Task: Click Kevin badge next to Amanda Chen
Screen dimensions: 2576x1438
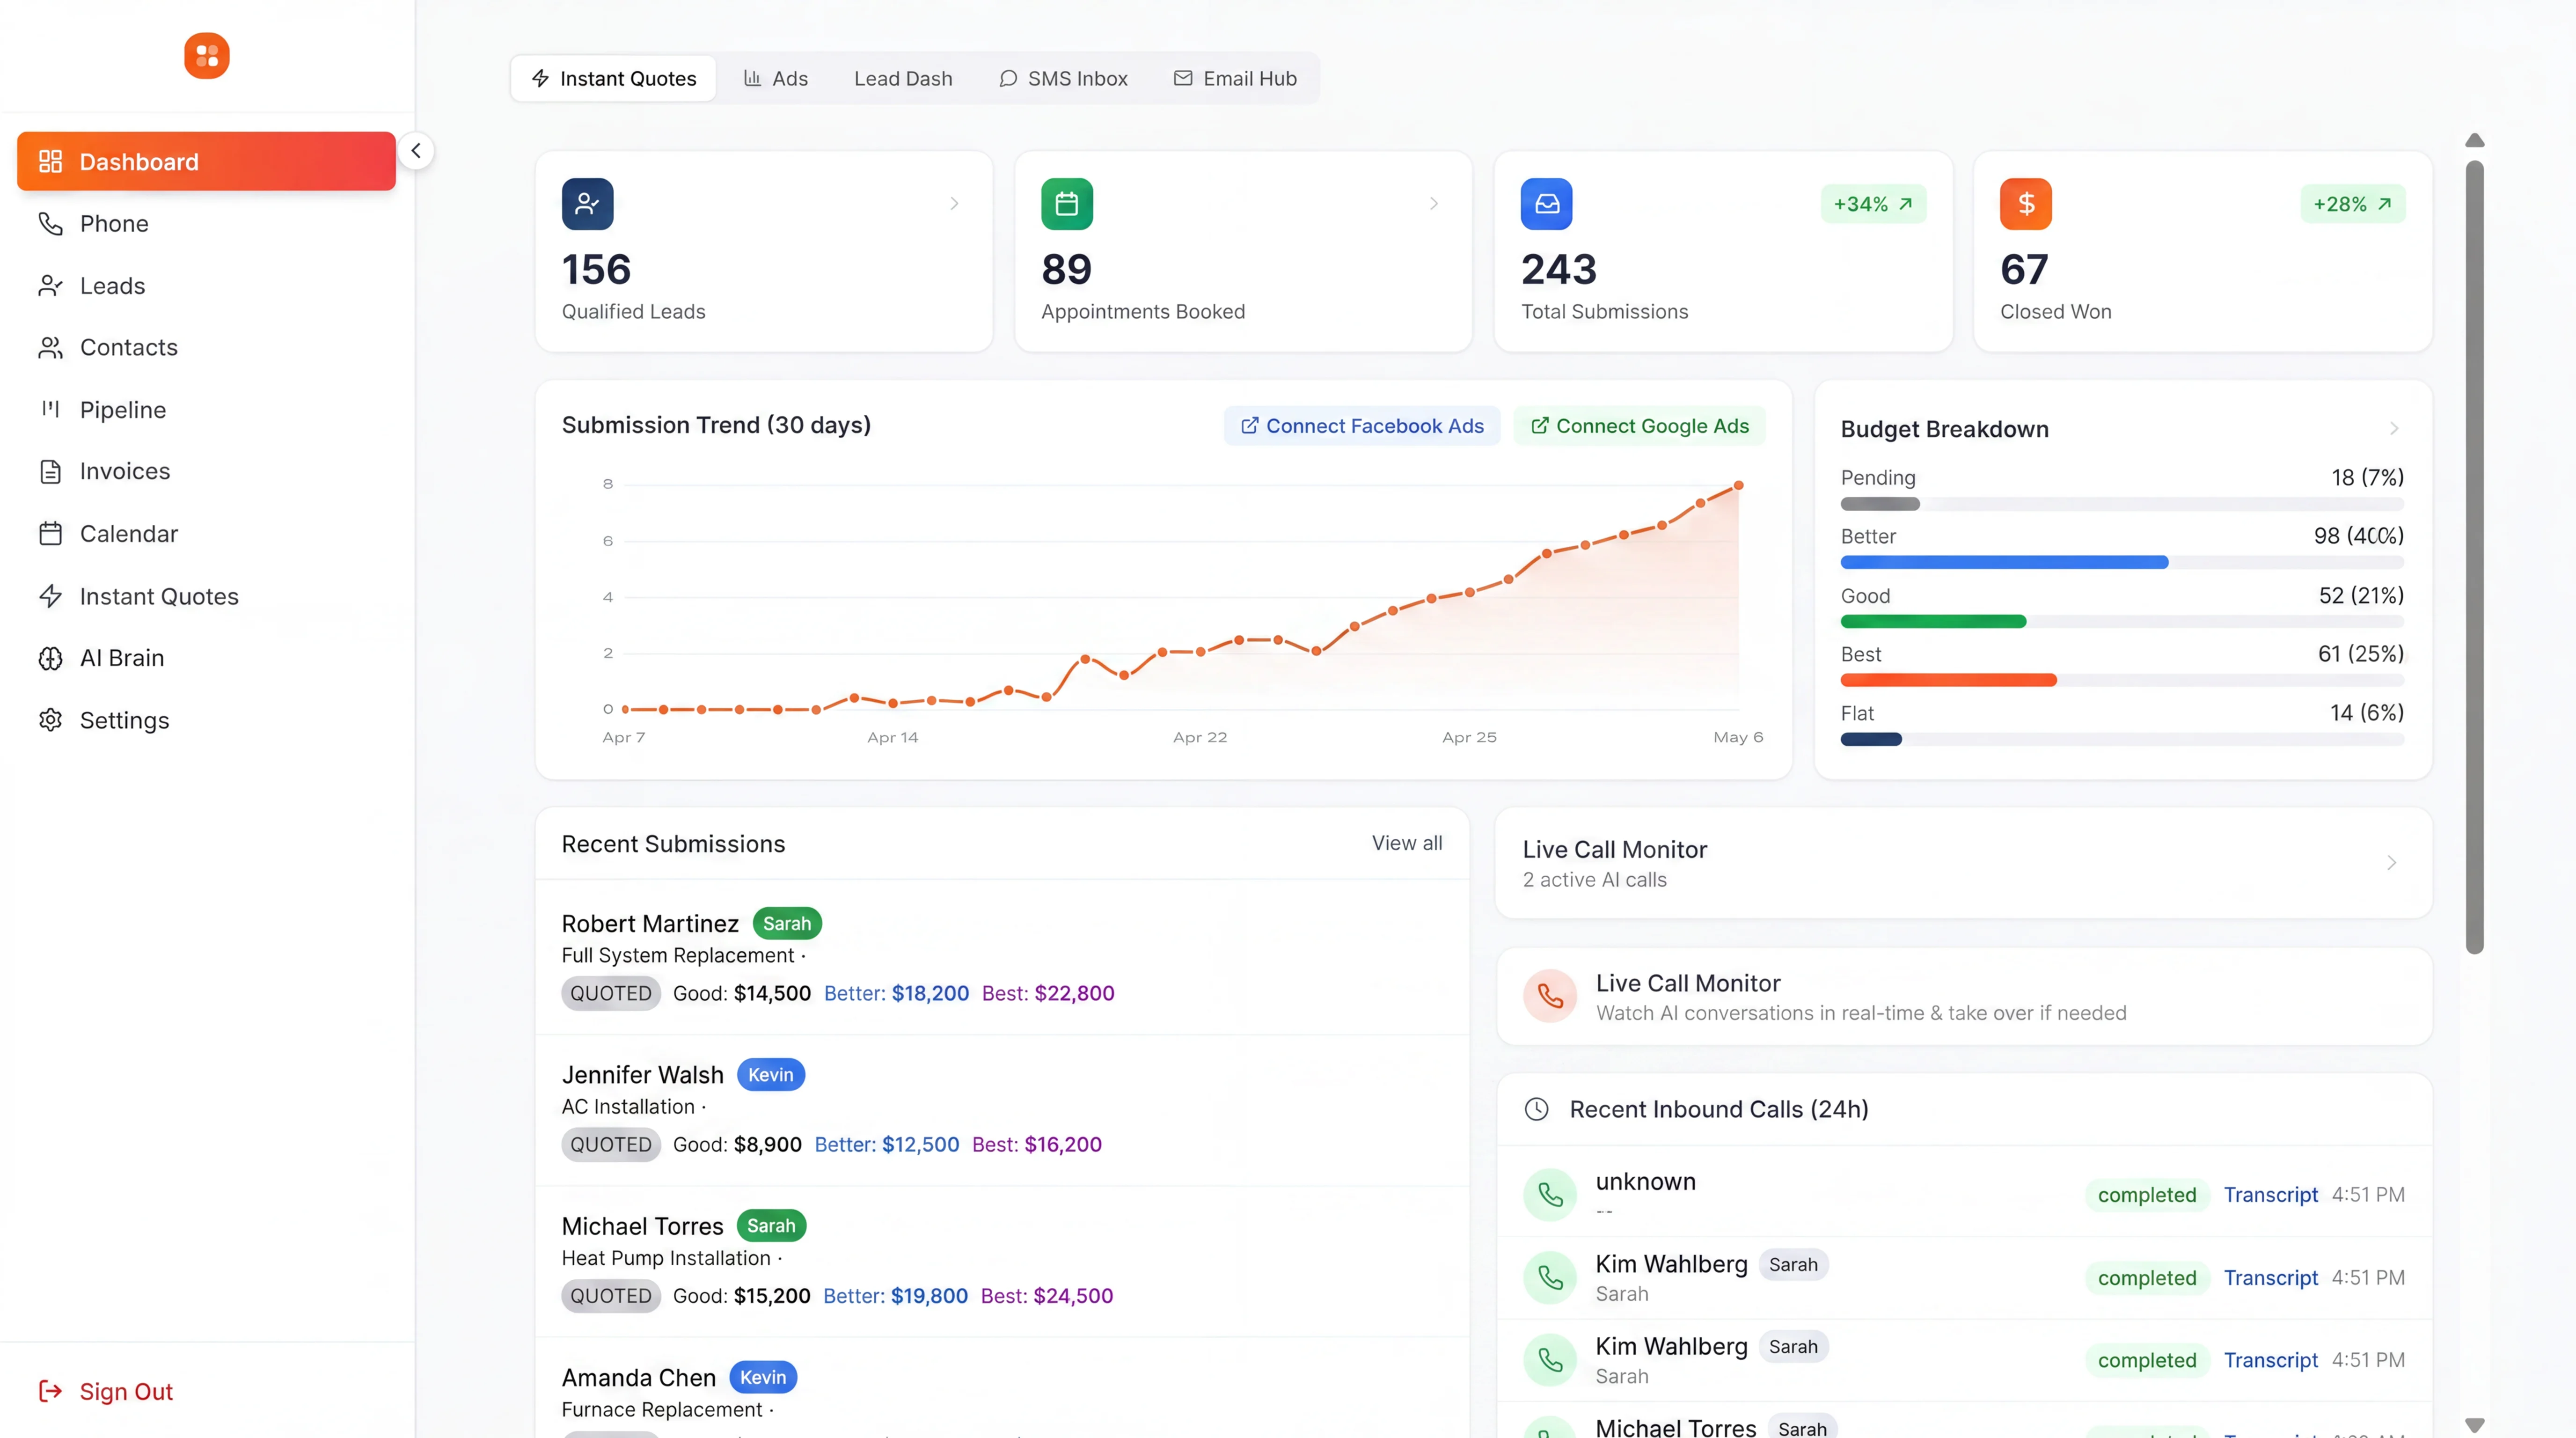Action: point(763,1377)
